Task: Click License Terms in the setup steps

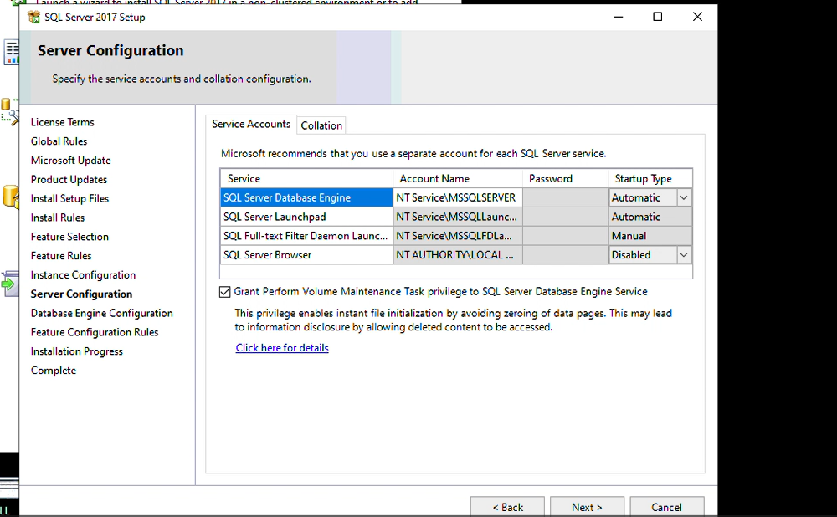Action: 63,122
